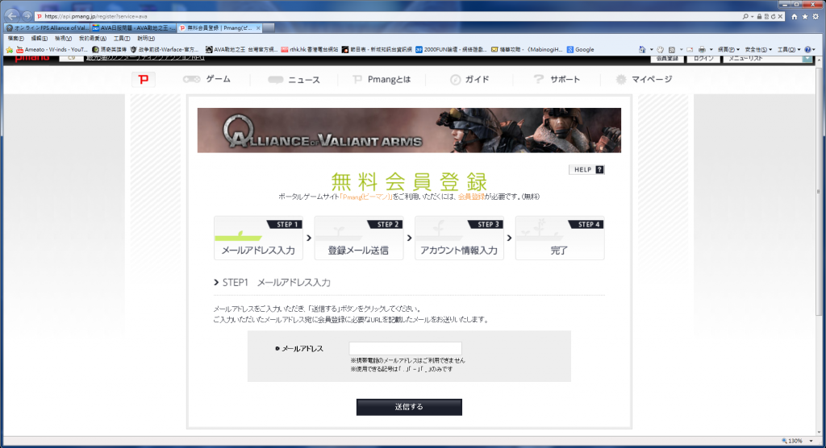The width and height of the screenshot is (826, 448).
Task: Expand the Print dropdown arrow
Action: click(711, 49)
